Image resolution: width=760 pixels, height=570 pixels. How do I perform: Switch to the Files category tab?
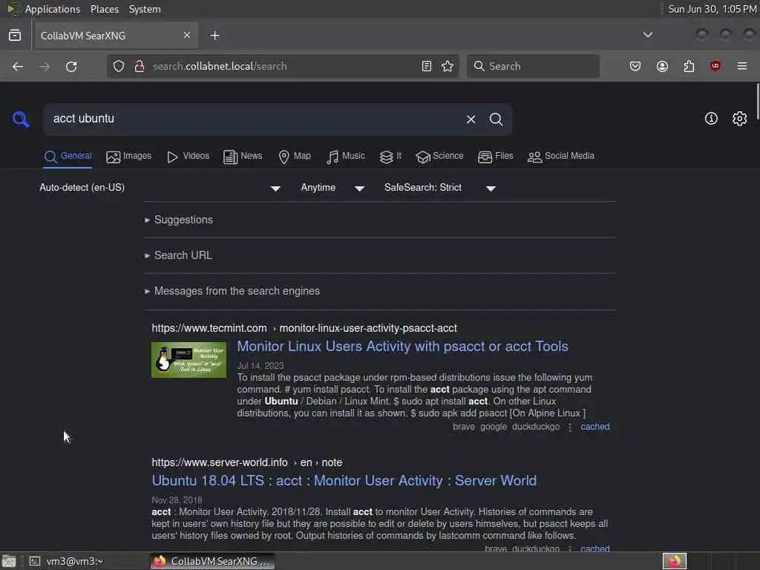(495, 156)
